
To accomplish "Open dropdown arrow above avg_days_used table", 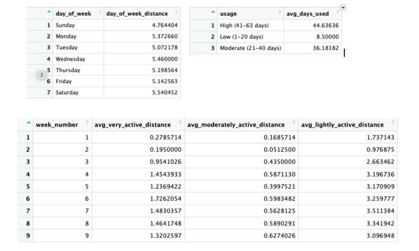I will click(343, 7).
